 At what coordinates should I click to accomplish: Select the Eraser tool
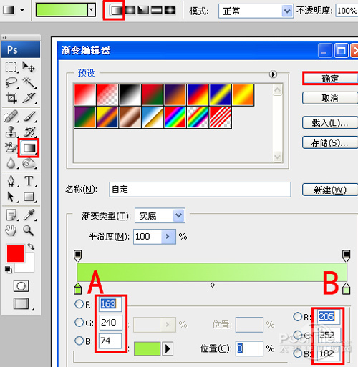click(x=11, y=147)
